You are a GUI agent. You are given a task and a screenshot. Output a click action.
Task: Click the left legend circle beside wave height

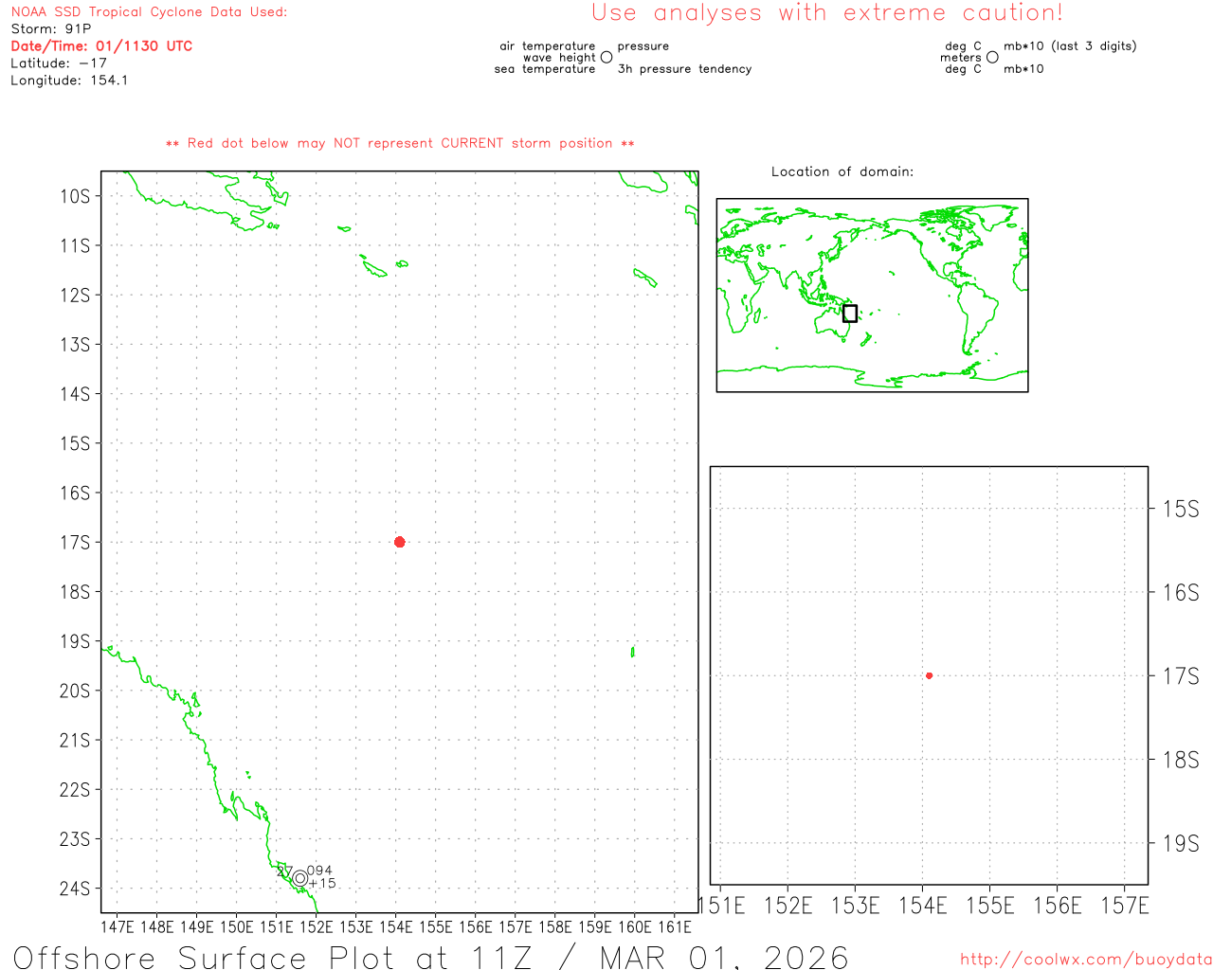[606, 58]
